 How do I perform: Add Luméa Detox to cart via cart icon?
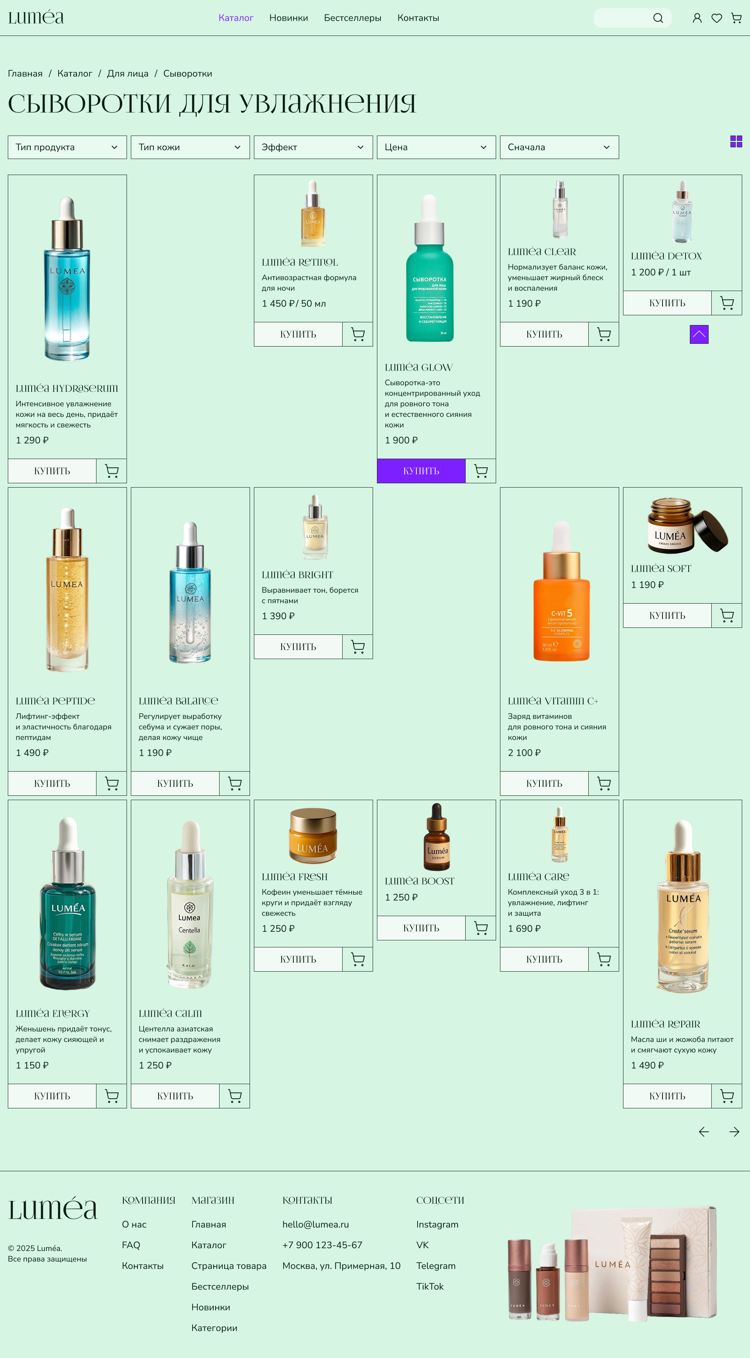pos(726,303)
